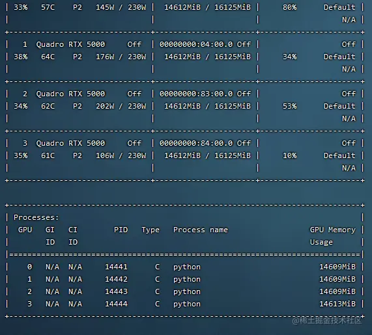Select the GI column header
The width and height of the screenshot is (372, 335).
click(50, 230)
